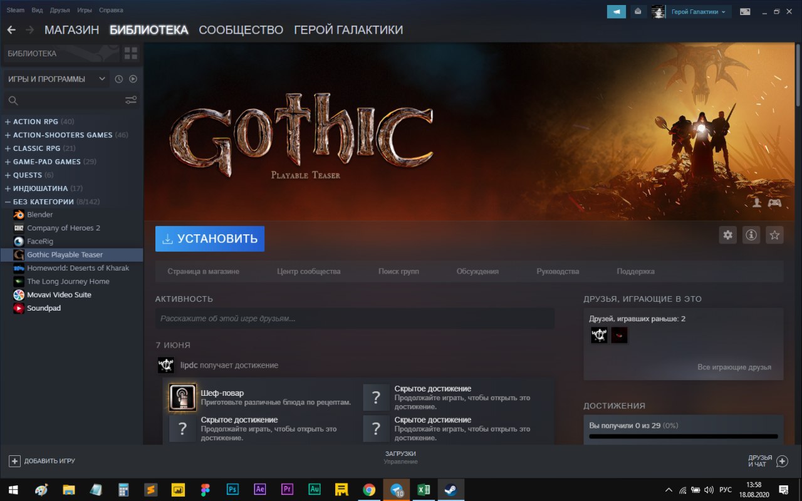
Task: Open the inbox envelope icon
Action: coord(638,11)
